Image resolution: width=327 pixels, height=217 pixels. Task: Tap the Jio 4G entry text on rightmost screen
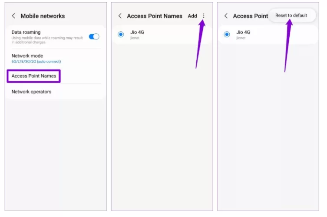click(x=243, y=32)
